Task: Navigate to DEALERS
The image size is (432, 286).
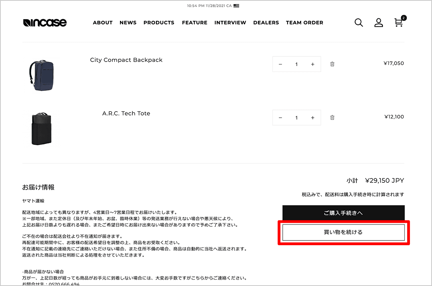Action: (x=266, y=23)
